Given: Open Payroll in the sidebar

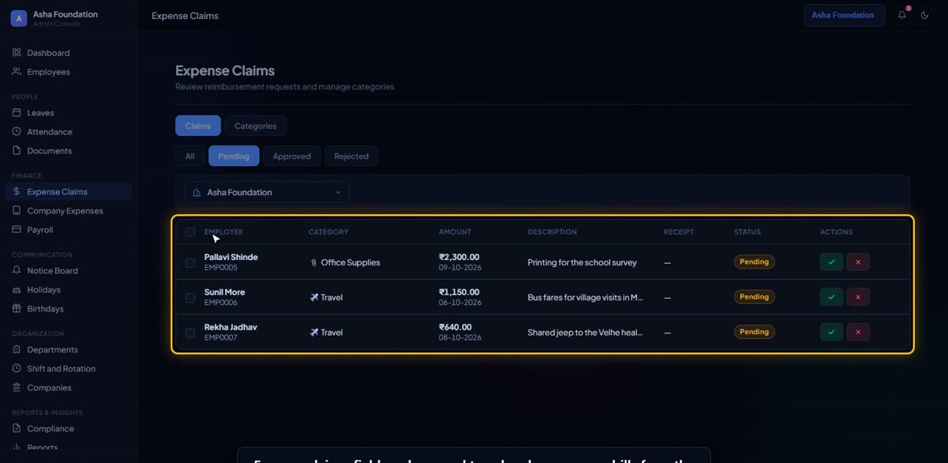Looking at the screenshot, I should point(68,230).
